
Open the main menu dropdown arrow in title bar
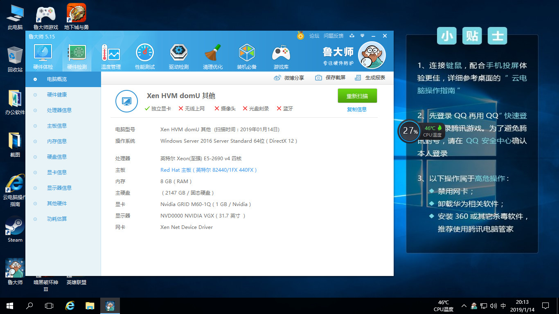362,36
